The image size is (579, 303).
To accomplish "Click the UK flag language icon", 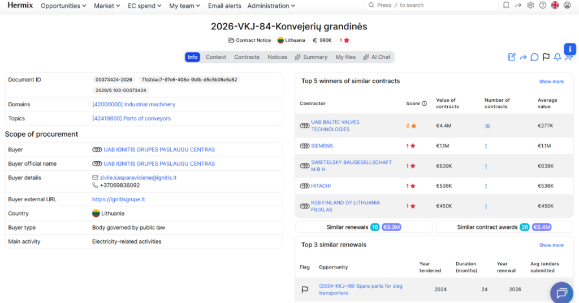I will point(555,5).
